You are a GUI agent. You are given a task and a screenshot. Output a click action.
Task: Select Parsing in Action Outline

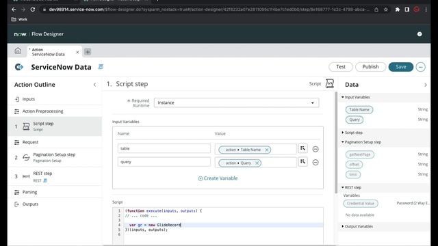pyautogui.click(x=55, y=192)
